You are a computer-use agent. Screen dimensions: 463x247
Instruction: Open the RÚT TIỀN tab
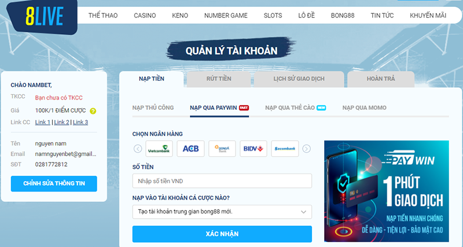tap(219, 79)
